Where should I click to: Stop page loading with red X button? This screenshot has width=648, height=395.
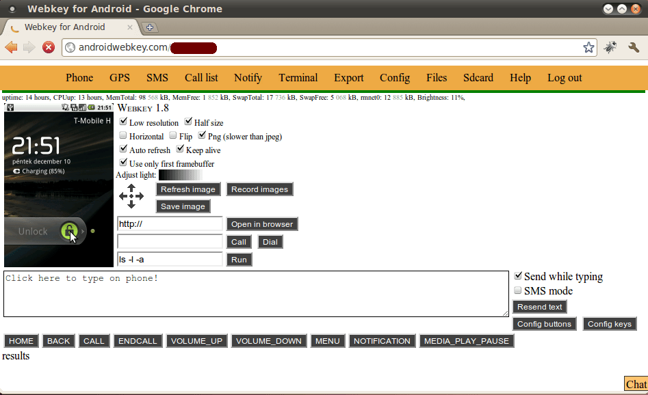[x=49, y=47]
